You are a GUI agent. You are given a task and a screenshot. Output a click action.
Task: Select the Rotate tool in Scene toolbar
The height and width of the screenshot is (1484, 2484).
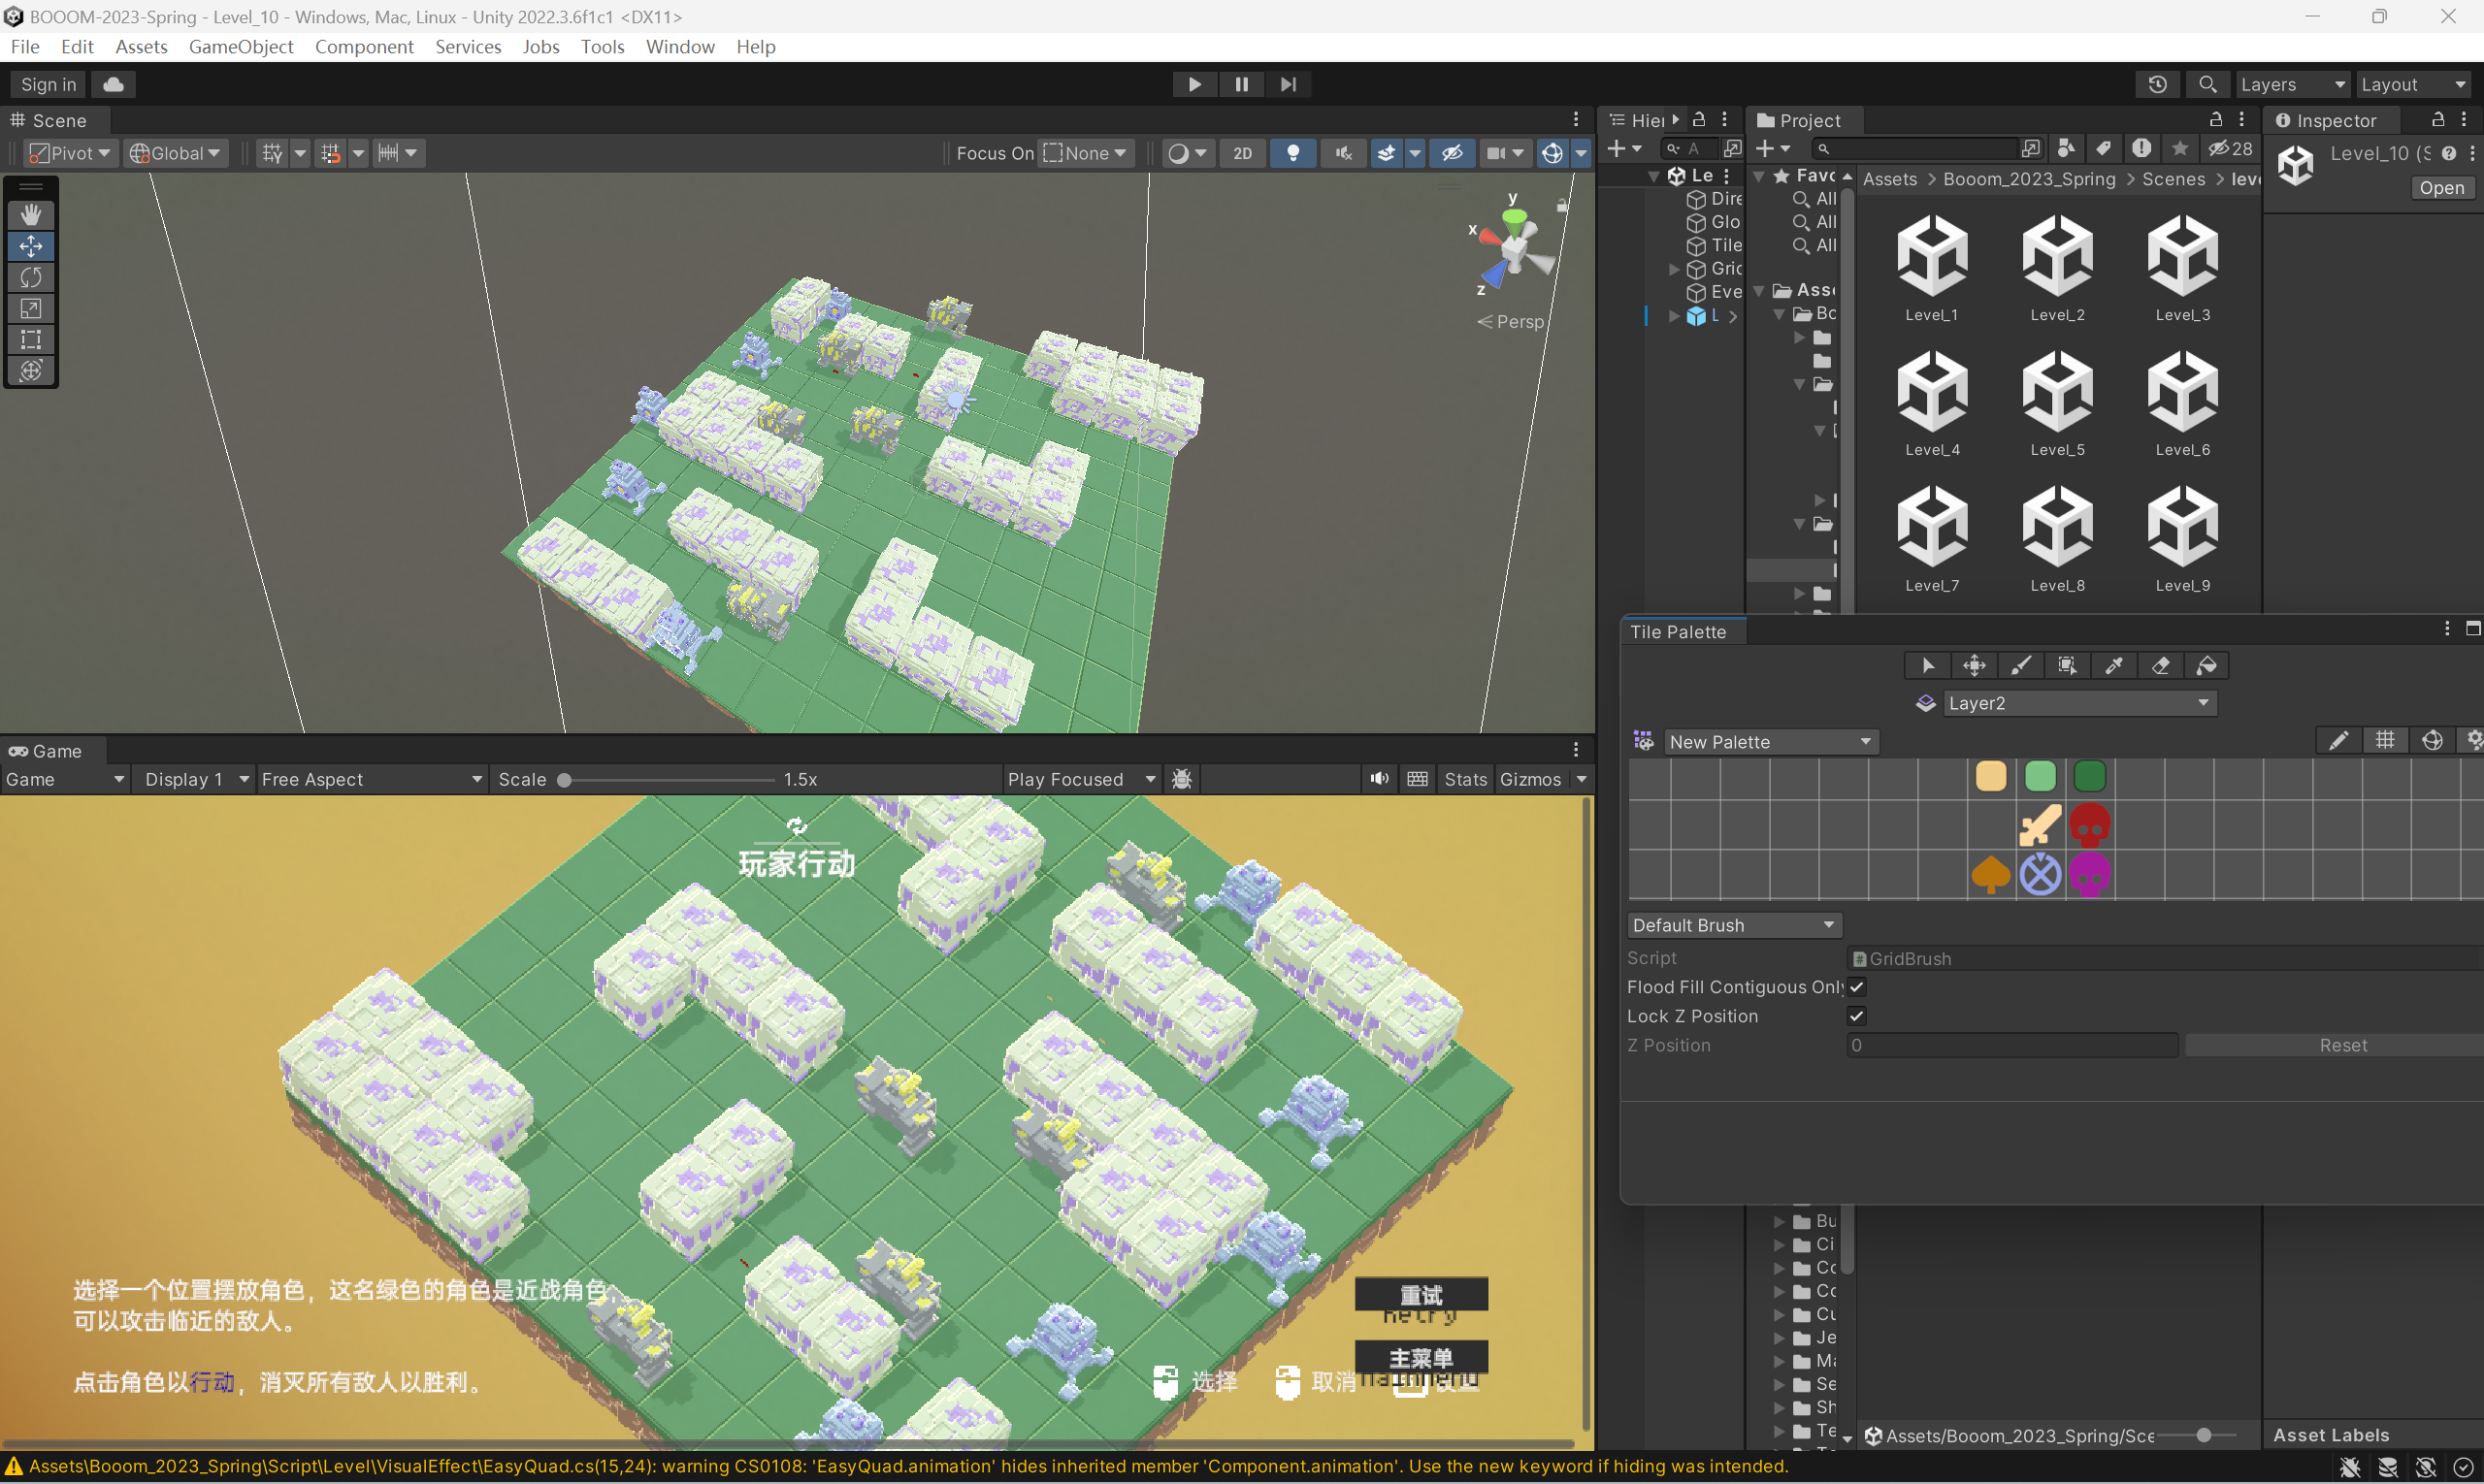point(31,277)
